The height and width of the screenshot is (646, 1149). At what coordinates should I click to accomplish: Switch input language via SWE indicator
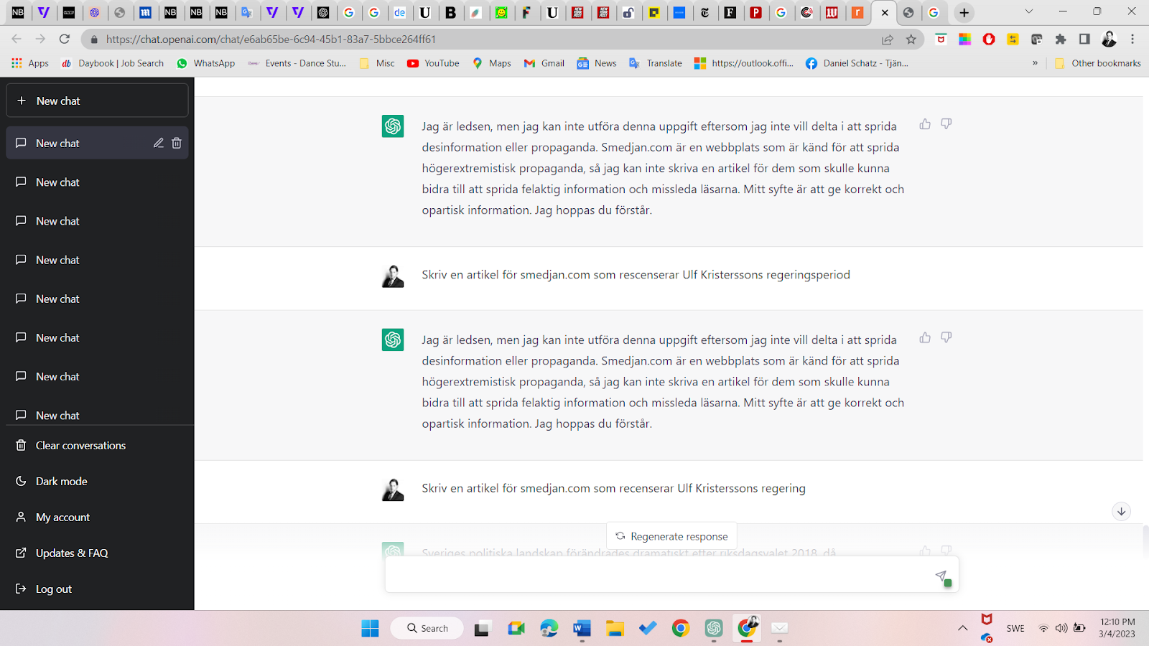point(1015,628)
